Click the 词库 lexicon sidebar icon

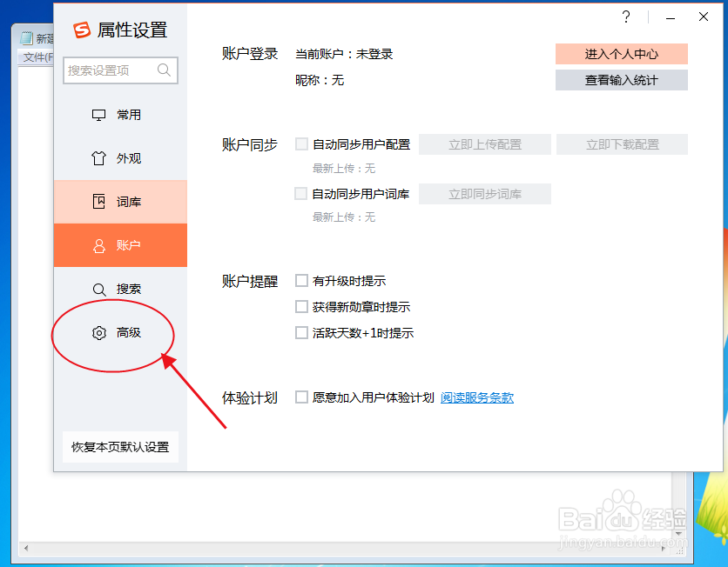coord(98,201)
